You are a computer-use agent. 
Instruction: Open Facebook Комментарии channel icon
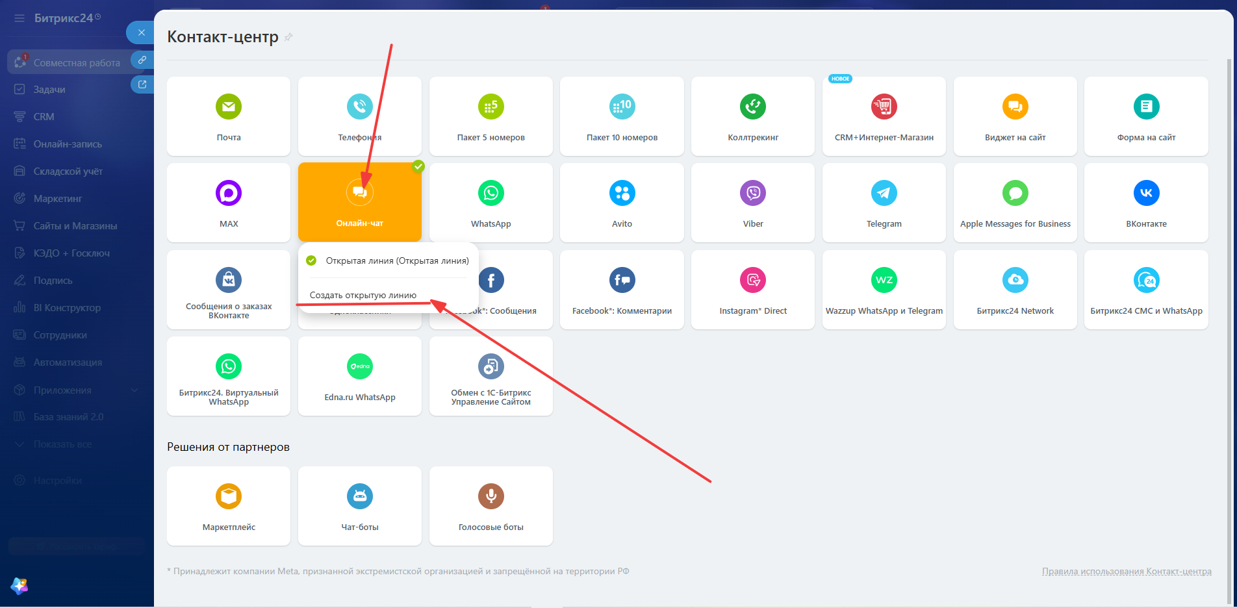[x=622, y=280]
